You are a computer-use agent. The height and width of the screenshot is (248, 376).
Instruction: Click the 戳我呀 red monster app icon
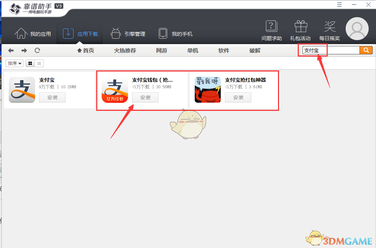208,90
